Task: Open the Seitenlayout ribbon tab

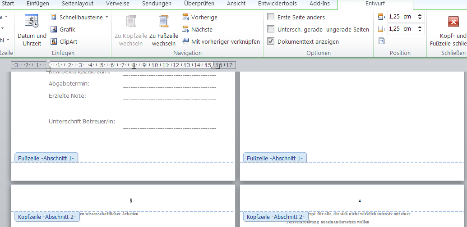Action: (x=78, y=4)
